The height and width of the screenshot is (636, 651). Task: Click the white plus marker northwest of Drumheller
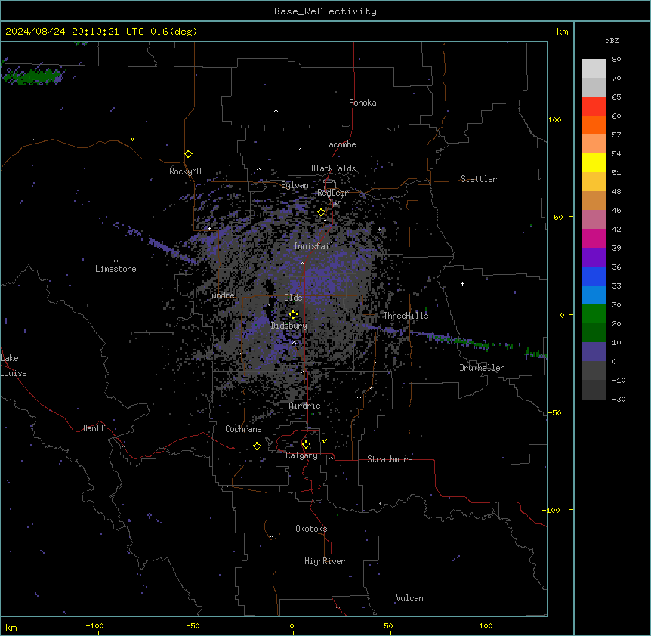point(462,283)
